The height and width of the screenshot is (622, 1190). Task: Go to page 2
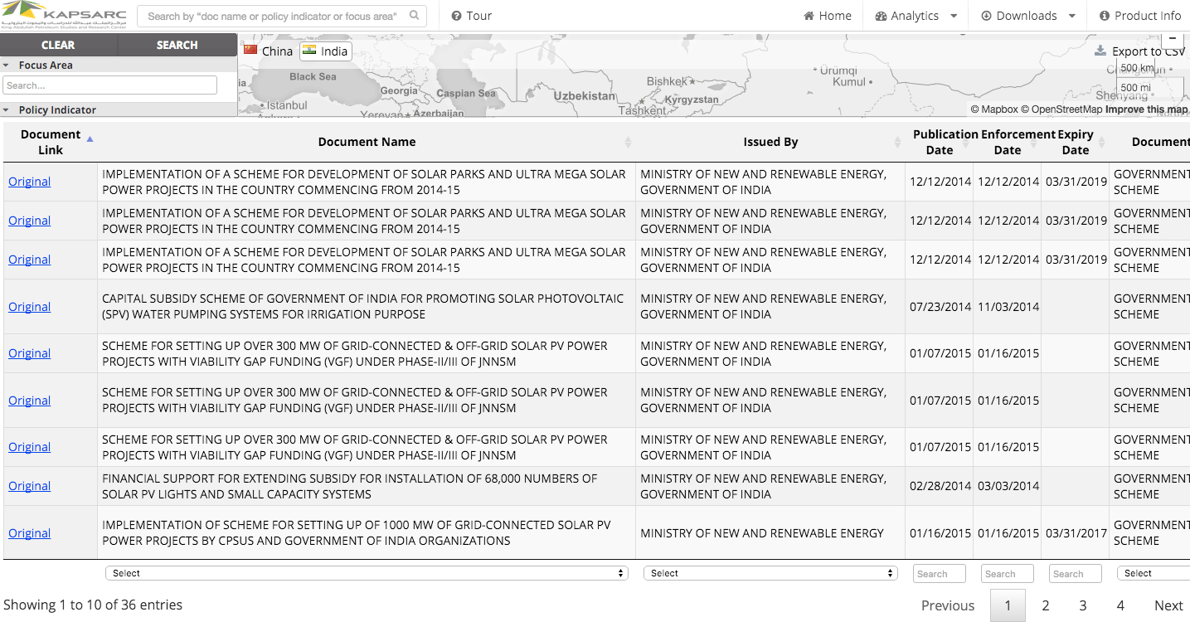point(1045,605)
